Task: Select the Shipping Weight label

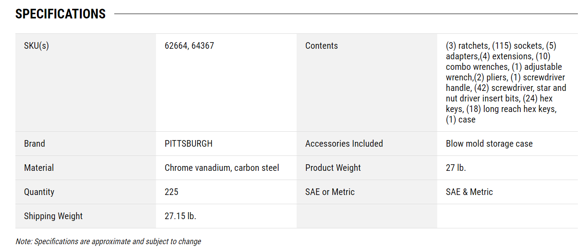Action: (x=53, y=216)
